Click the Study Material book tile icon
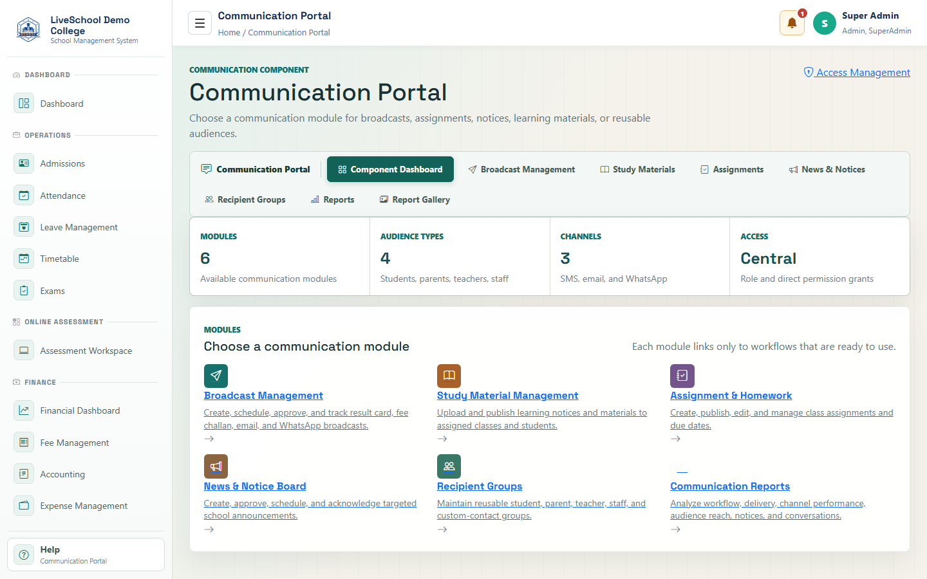 tap(449, 376)
